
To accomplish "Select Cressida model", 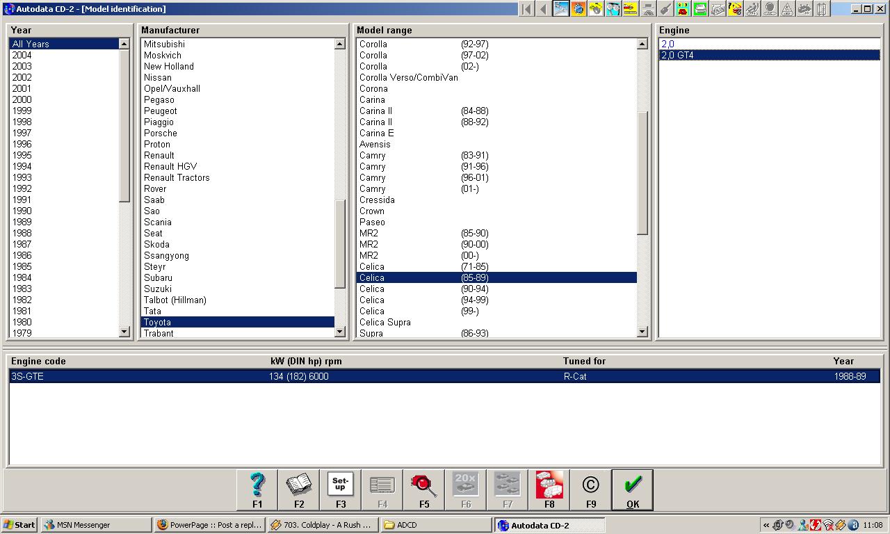I will pyautogui.click(x=496, y=200).
